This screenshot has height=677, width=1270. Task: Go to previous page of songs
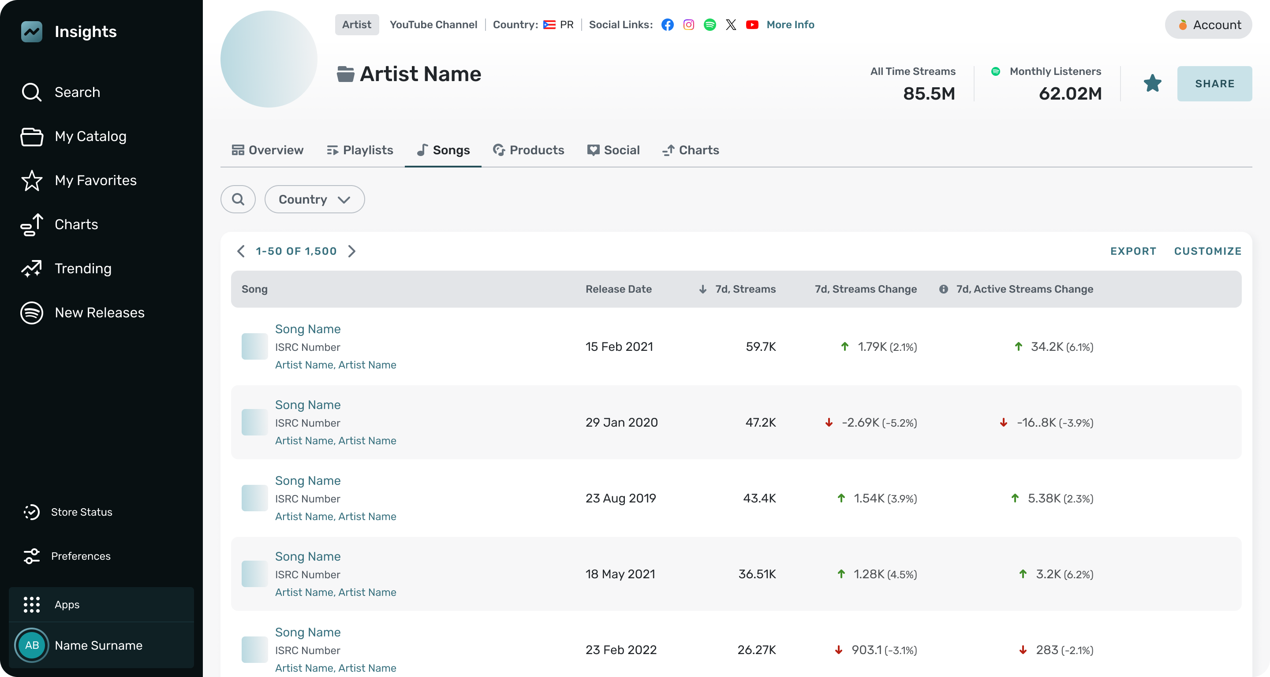pos(241,251)
